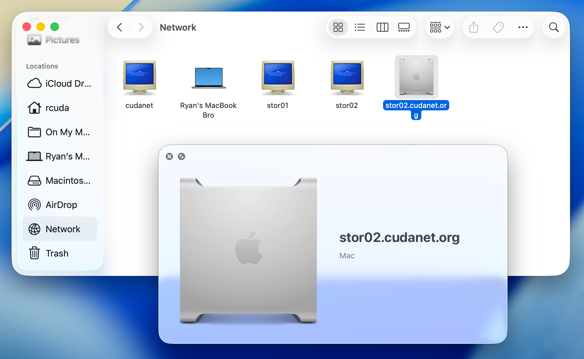Switch to column view
The height and width of the screenshot is (359, 584).
pos(382,27)
